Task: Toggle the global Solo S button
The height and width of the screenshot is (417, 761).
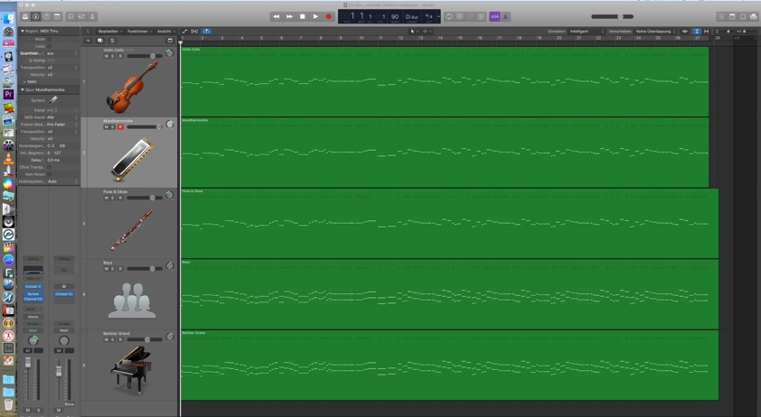Action: pyautogui.click(x=112, y=41)
